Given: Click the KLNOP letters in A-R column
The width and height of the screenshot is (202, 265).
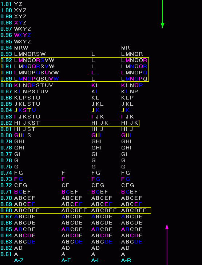Looking at the screenshot, I should pyautogui.click(x=132, y=85).
